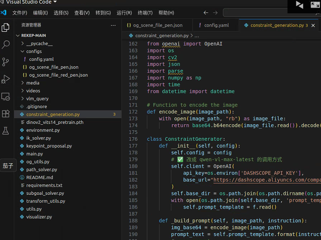Open the 选择(S) menu

61,13
